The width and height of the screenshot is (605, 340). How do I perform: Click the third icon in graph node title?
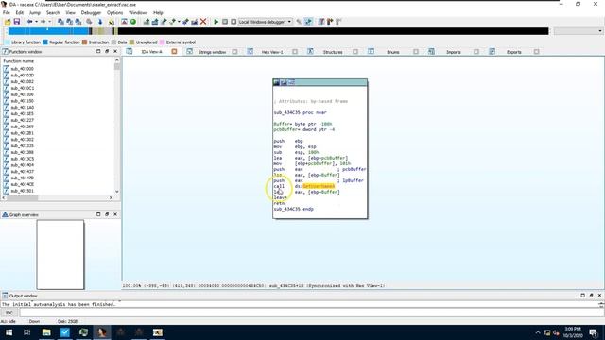click(291, 82)
